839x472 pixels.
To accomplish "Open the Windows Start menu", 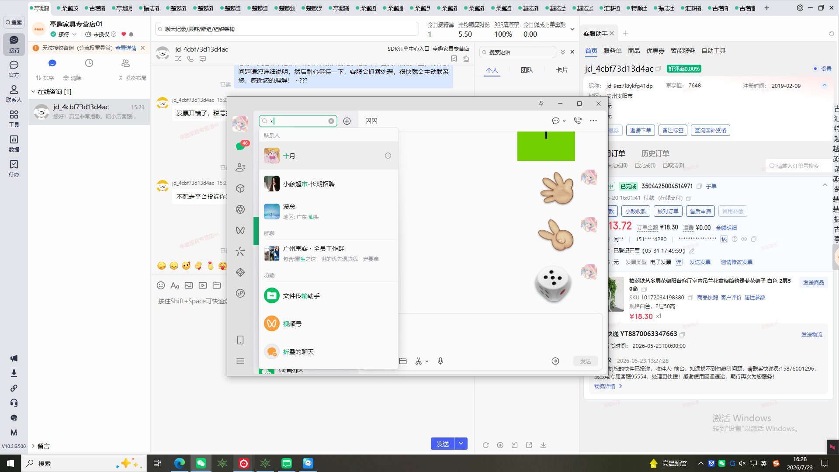I will [x=10, y=463].
